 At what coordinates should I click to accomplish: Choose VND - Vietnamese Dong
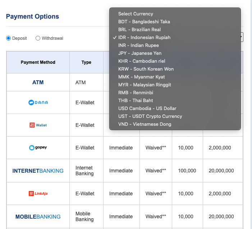pyautogui.click(x=145, y=124)
